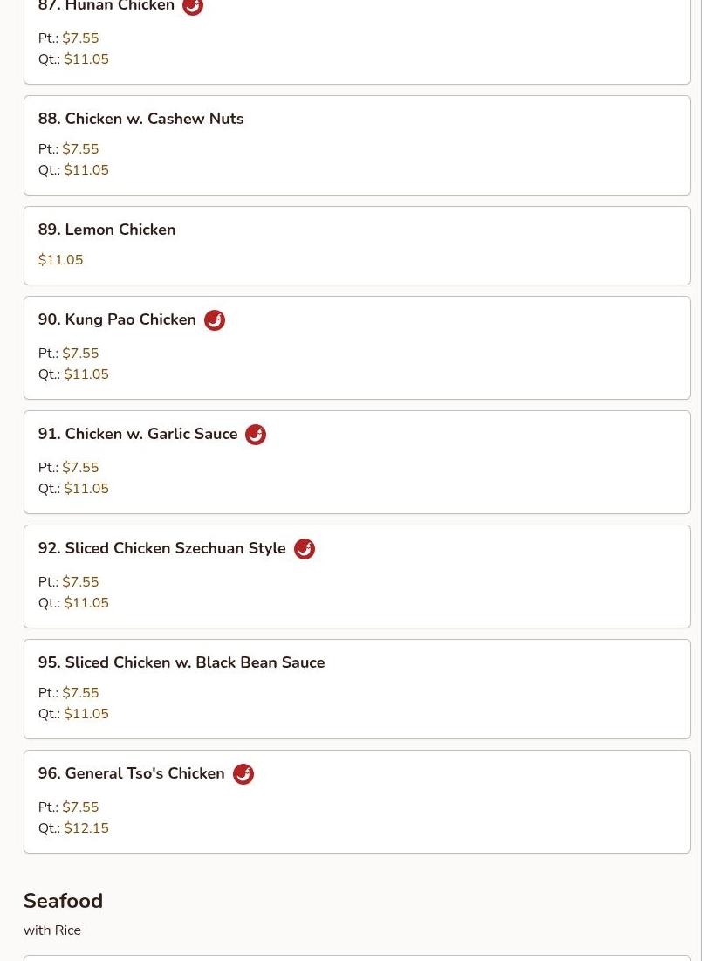Open the 88. Chicken w. Cashew Nuts item

pos(357,145)
